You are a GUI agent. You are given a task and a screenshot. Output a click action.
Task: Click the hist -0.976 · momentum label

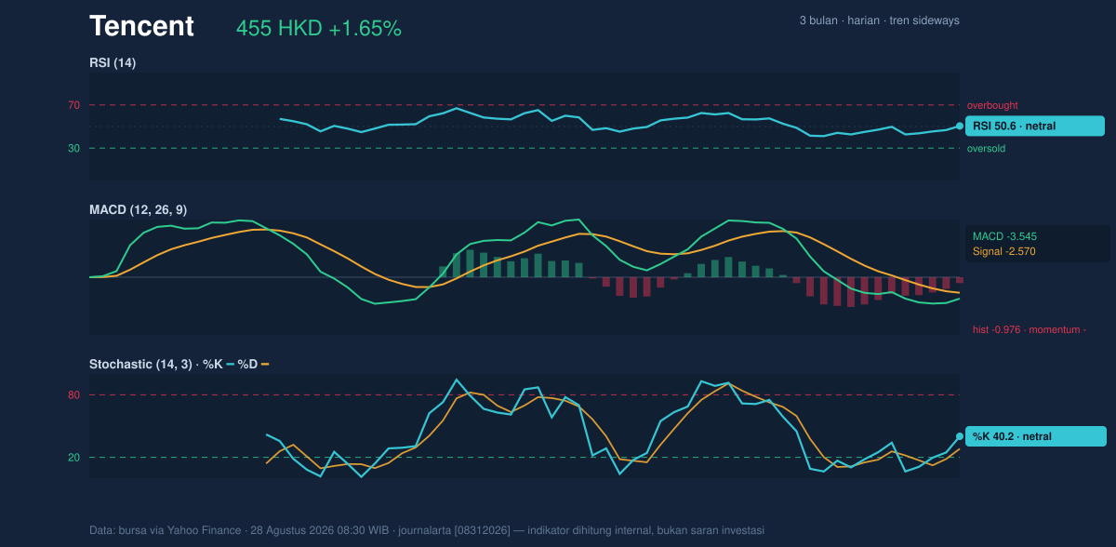pyautogui.click(x=1030, y=329)
